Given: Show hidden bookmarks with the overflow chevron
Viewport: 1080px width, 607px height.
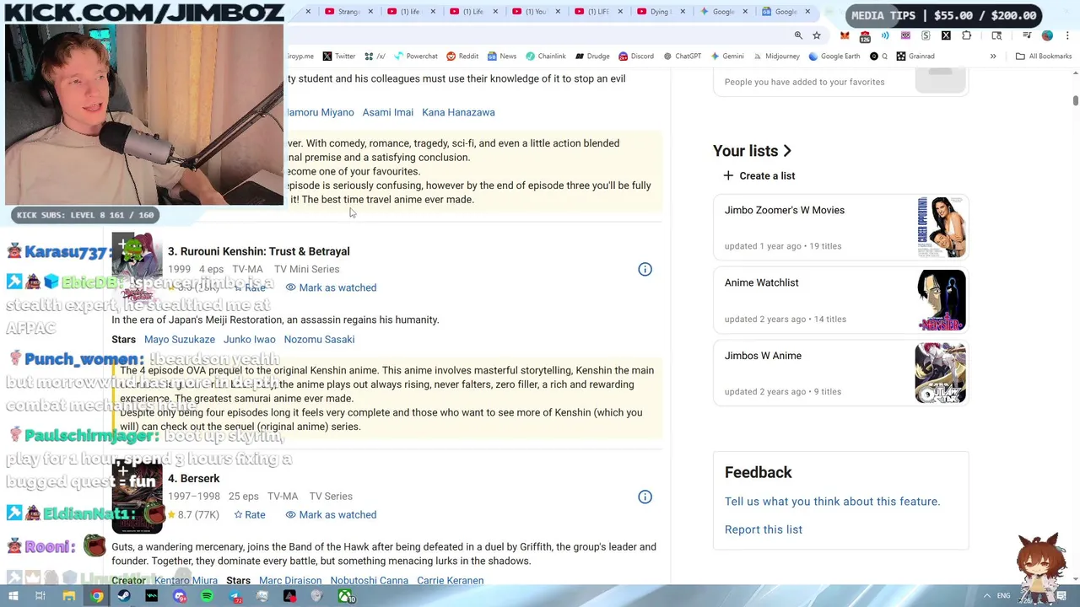Looking at the screenshot, I should pos(993,56).
